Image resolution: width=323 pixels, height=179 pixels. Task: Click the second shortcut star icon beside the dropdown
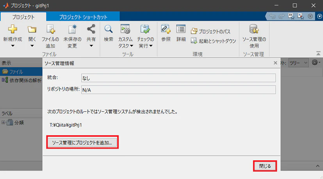coord(301,16)
